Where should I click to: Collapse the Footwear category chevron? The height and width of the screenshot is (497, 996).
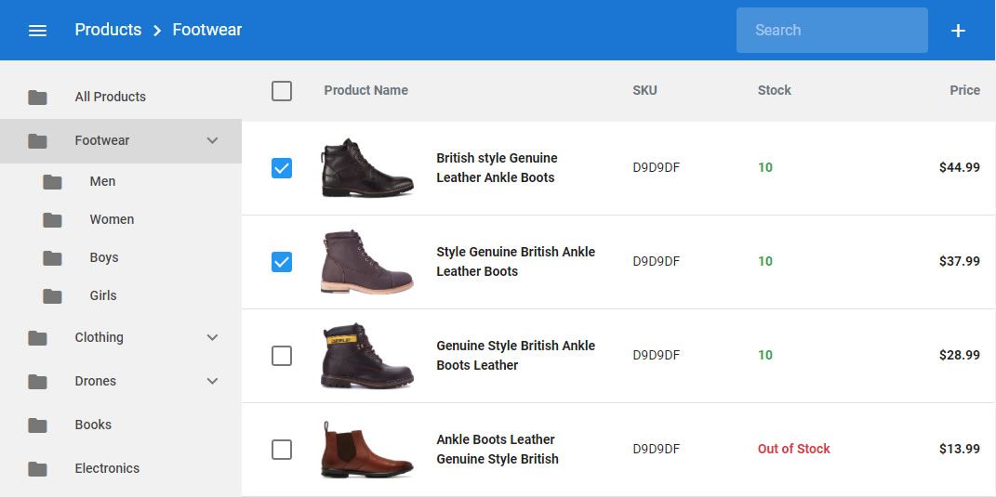coord(212,140)
